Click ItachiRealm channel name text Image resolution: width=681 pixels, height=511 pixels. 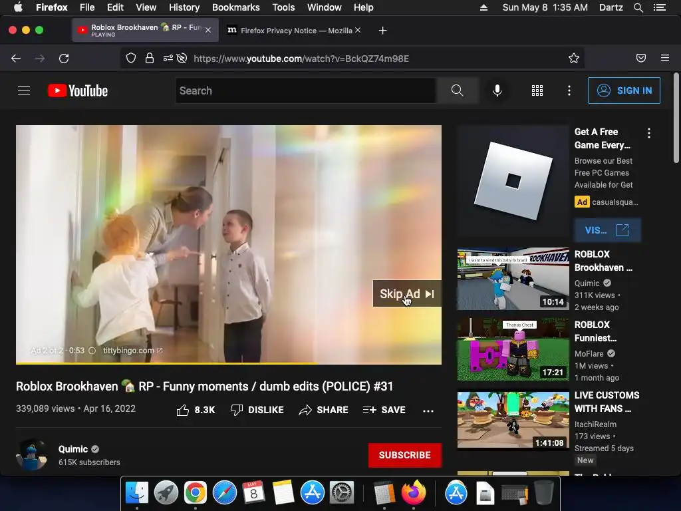pyautogui.click(x=595, y=424)
